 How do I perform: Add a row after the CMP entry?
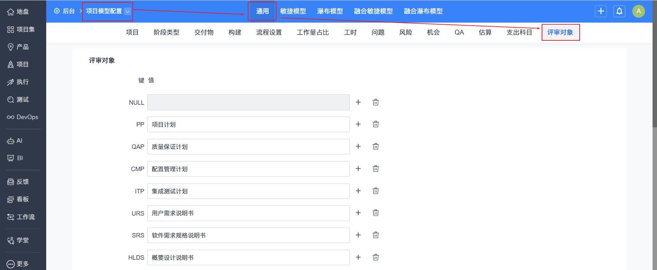[358, 169]
